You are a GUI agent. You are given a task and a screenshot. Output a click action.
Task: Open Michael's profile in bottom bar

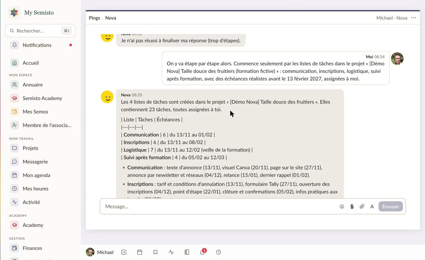[100, 252]
